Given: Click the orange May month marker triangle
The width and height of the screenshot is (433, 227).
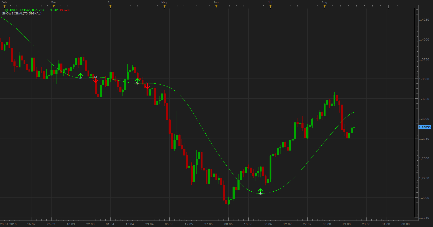Looking at the screenshot, I should (x=164, y=6).
